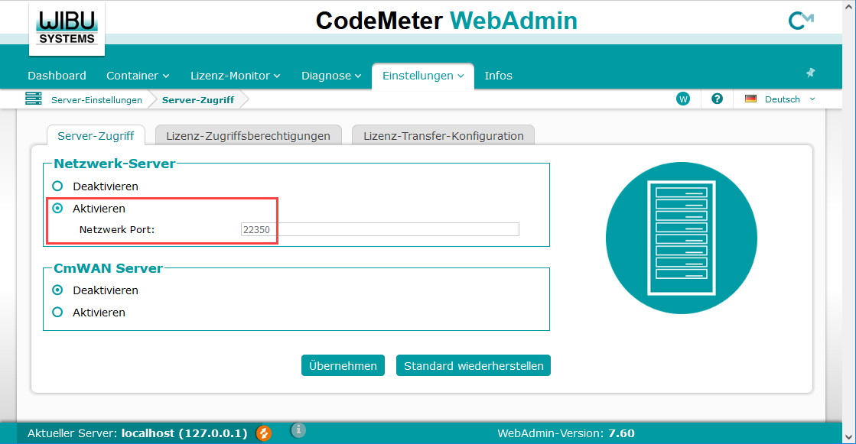Switch to Lizenz-Zugriffsberechtigungen tab
856x444 pixels.
point(248,136)
